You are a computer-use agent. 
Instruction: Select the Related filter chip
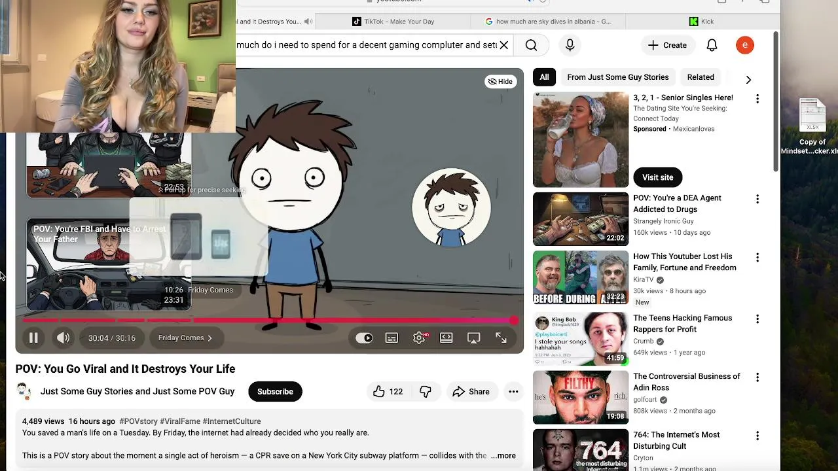[701, 77]
